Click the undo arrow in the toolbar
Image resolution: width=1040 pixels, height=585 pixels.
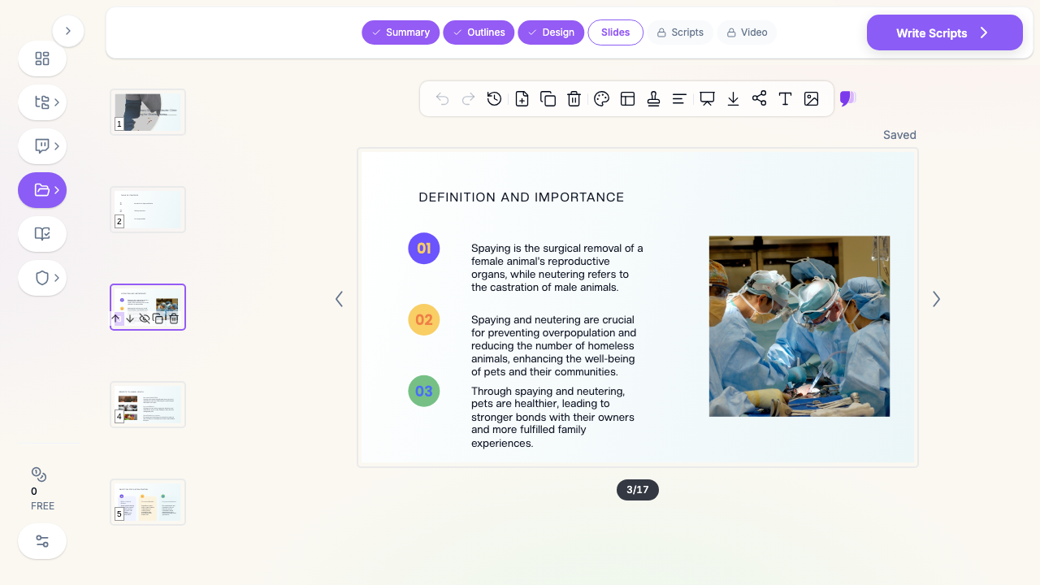(x=442, y=98)
